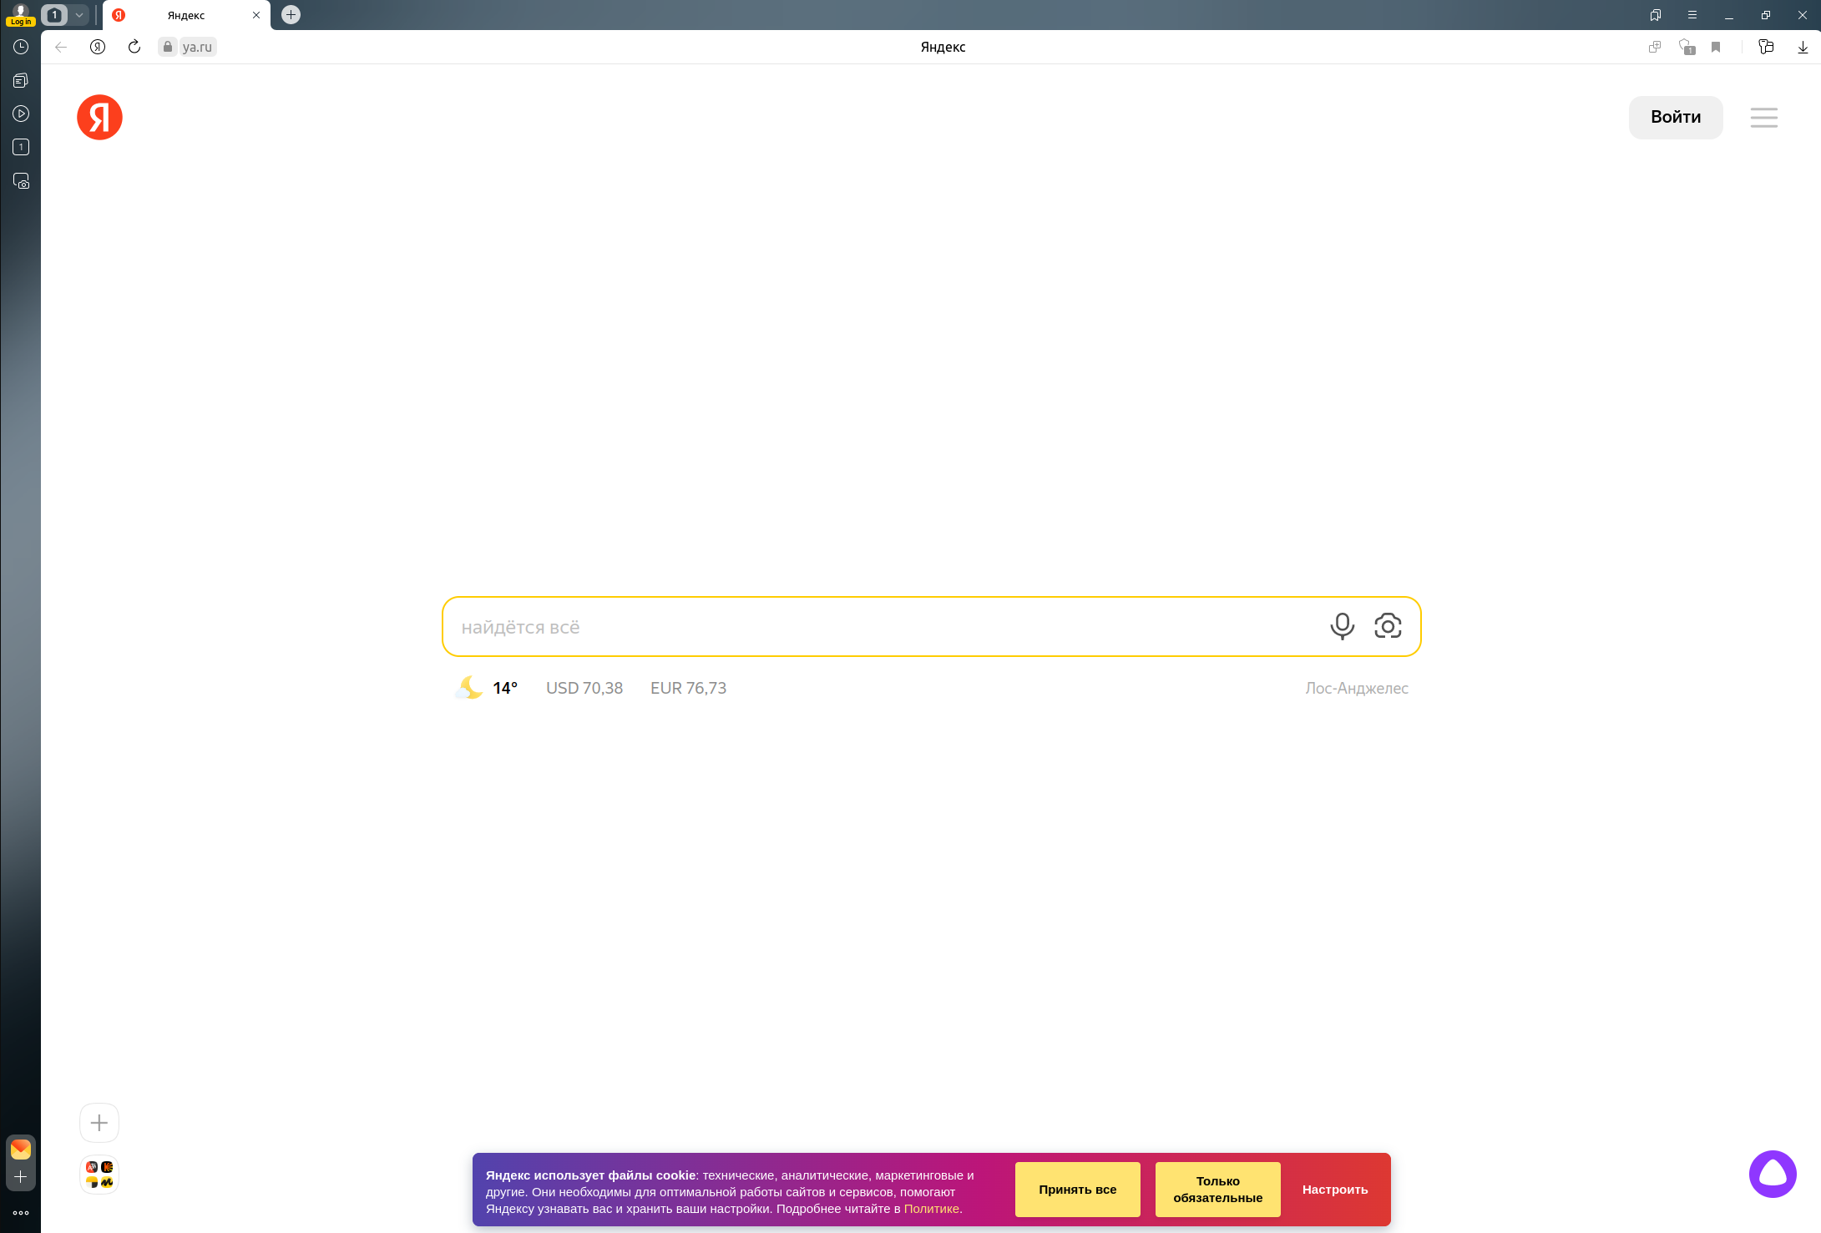Accept all cookies with Принять все
The height and width of the screenshot is (1233, 1821).
click(x=1077, y=1190)
